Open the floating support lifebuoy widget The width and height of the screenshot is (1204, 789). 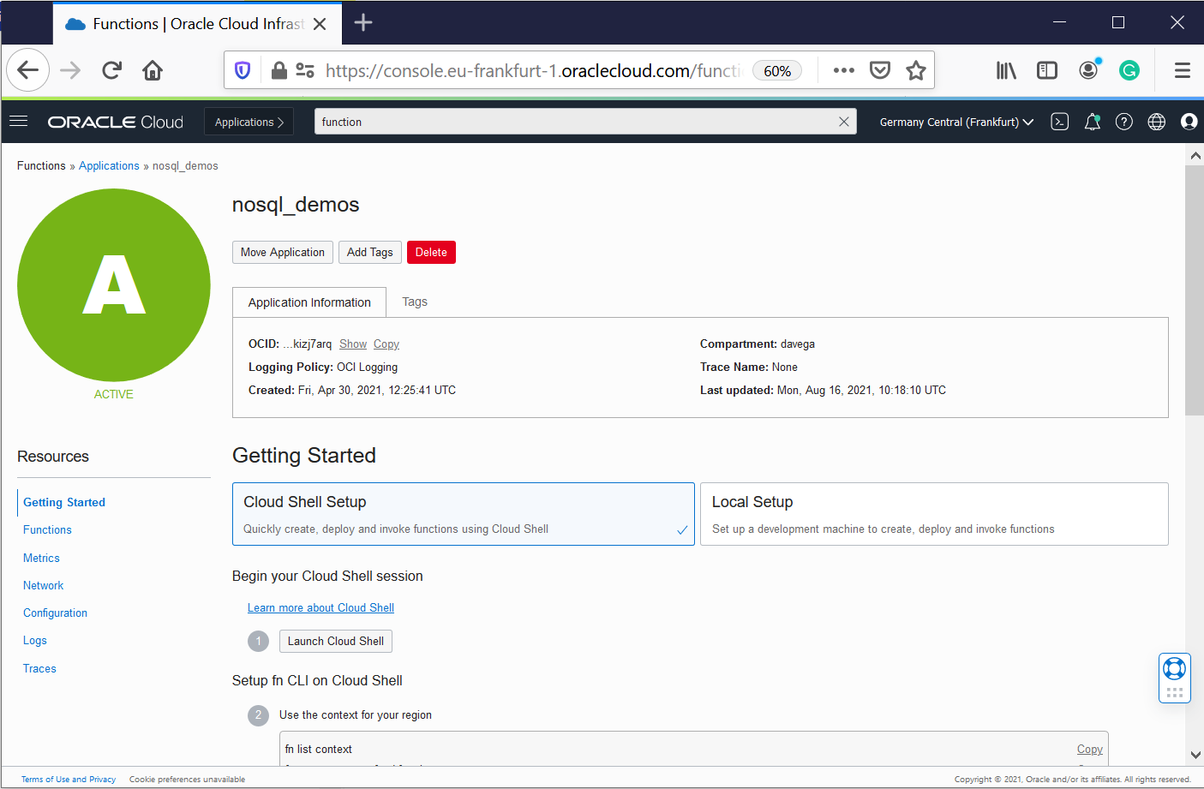pyautogui.click(x=1175, y=667)
